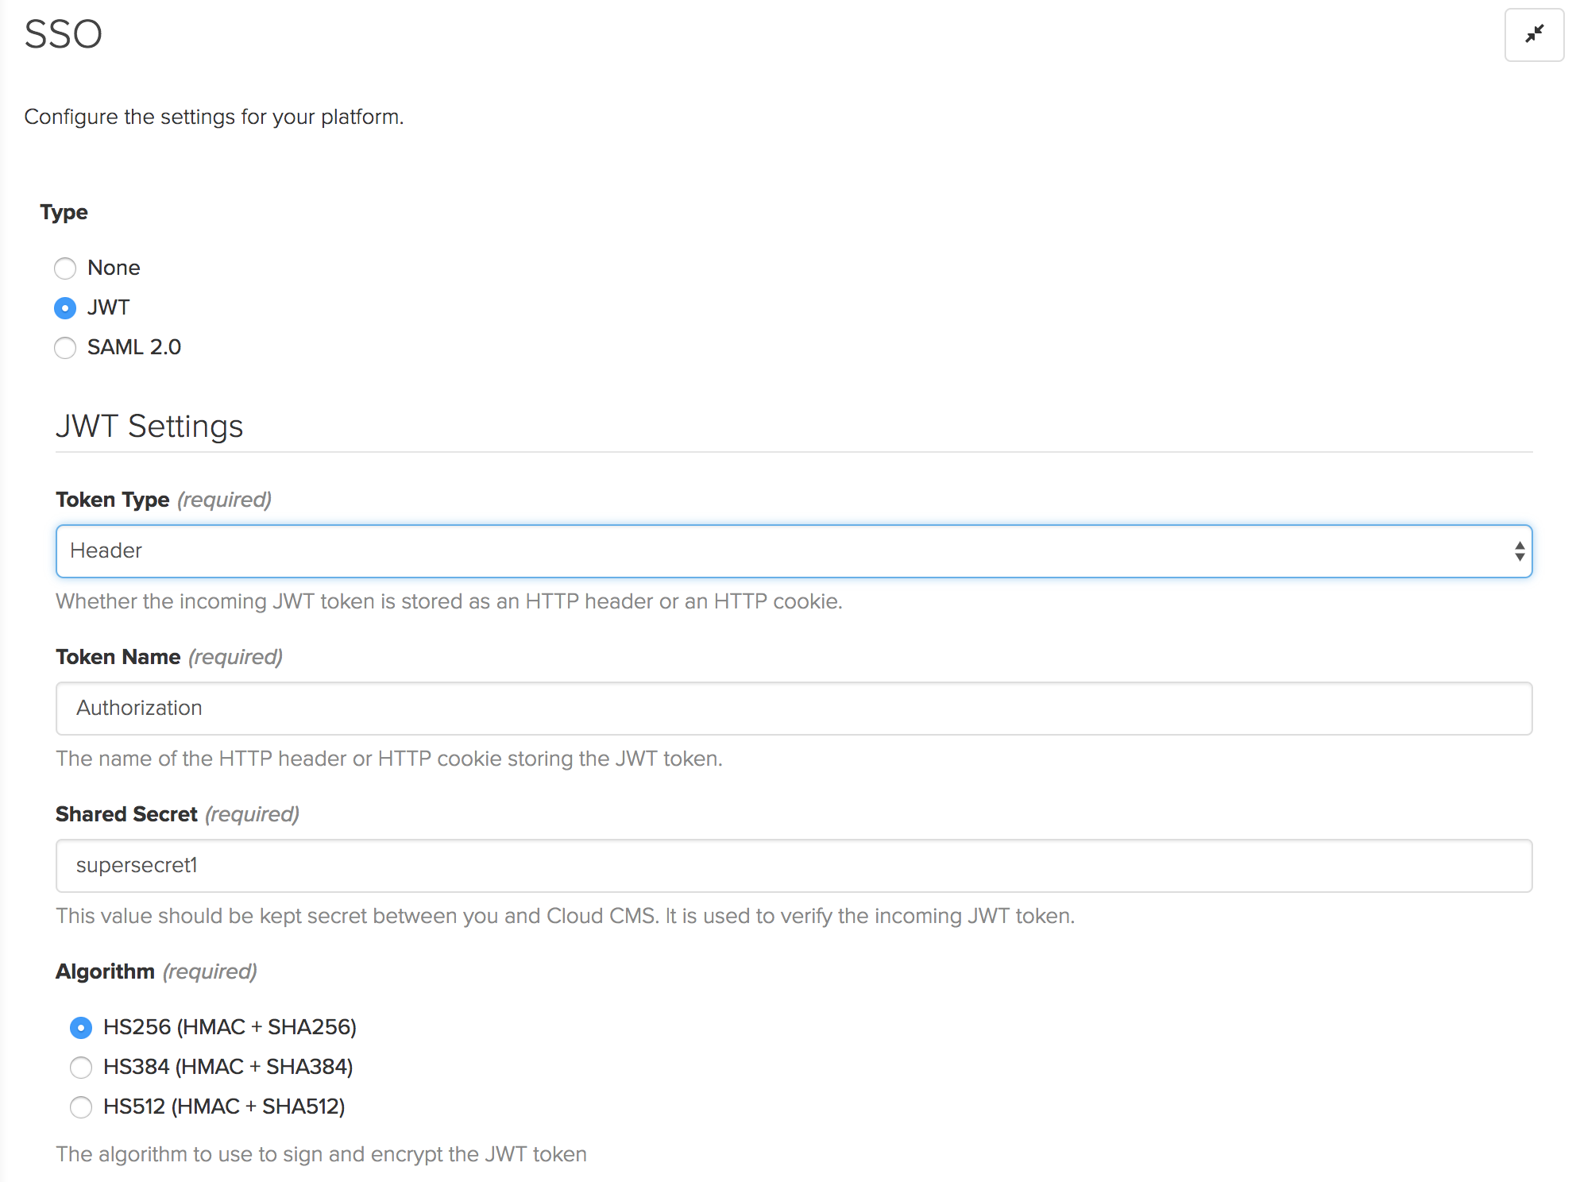The image size is (1576, 1182).
Task: Click the Shared Secret field label
Action: coord(126,814)
